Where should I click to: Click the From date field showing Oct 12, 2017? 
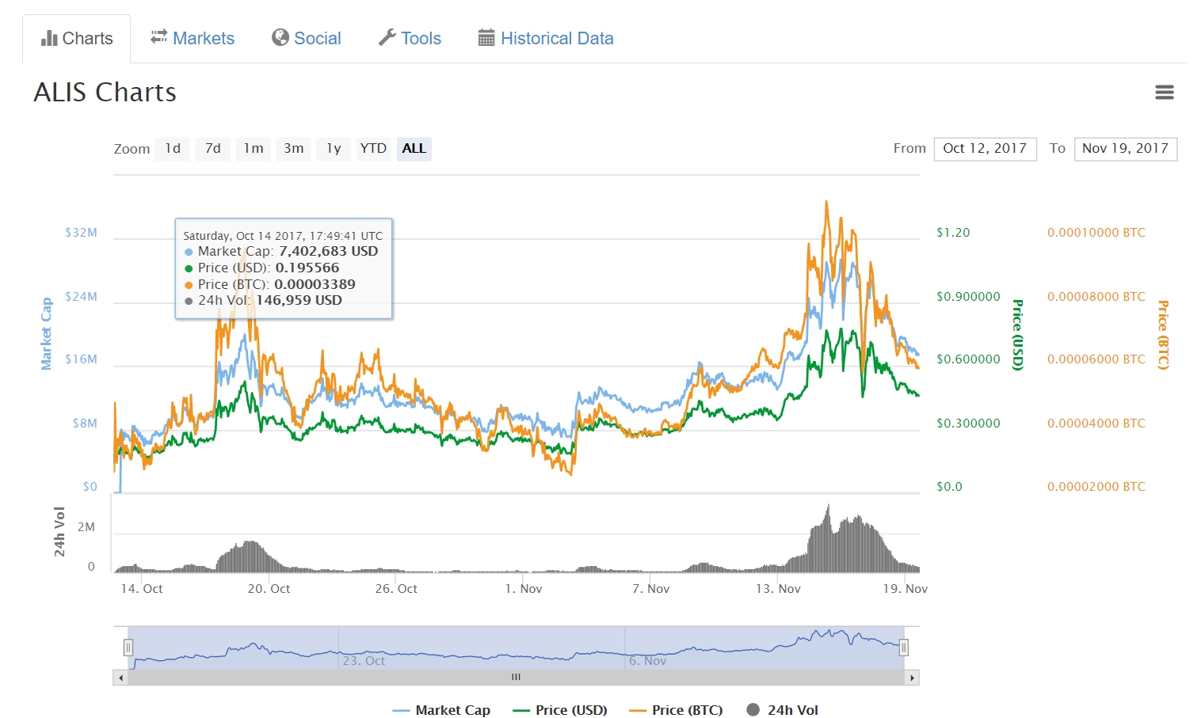pyautogui.click(x=985, y=148)
